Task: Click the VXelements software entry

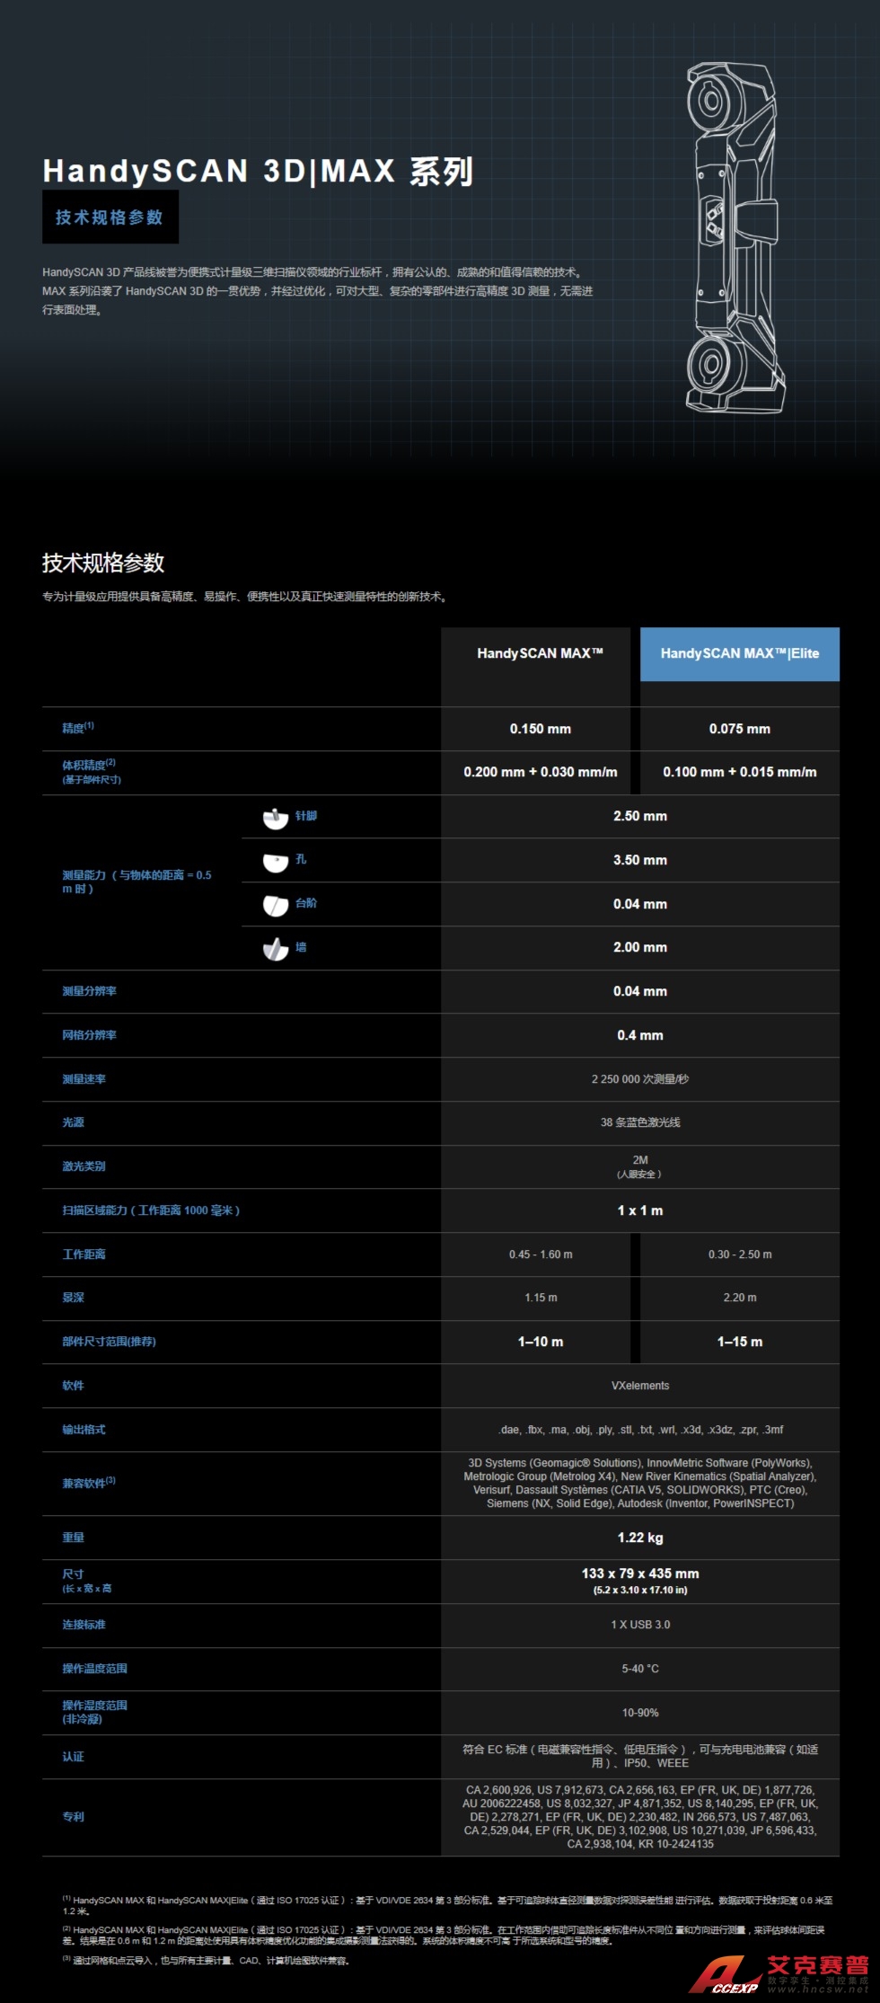Action: 639,1386
